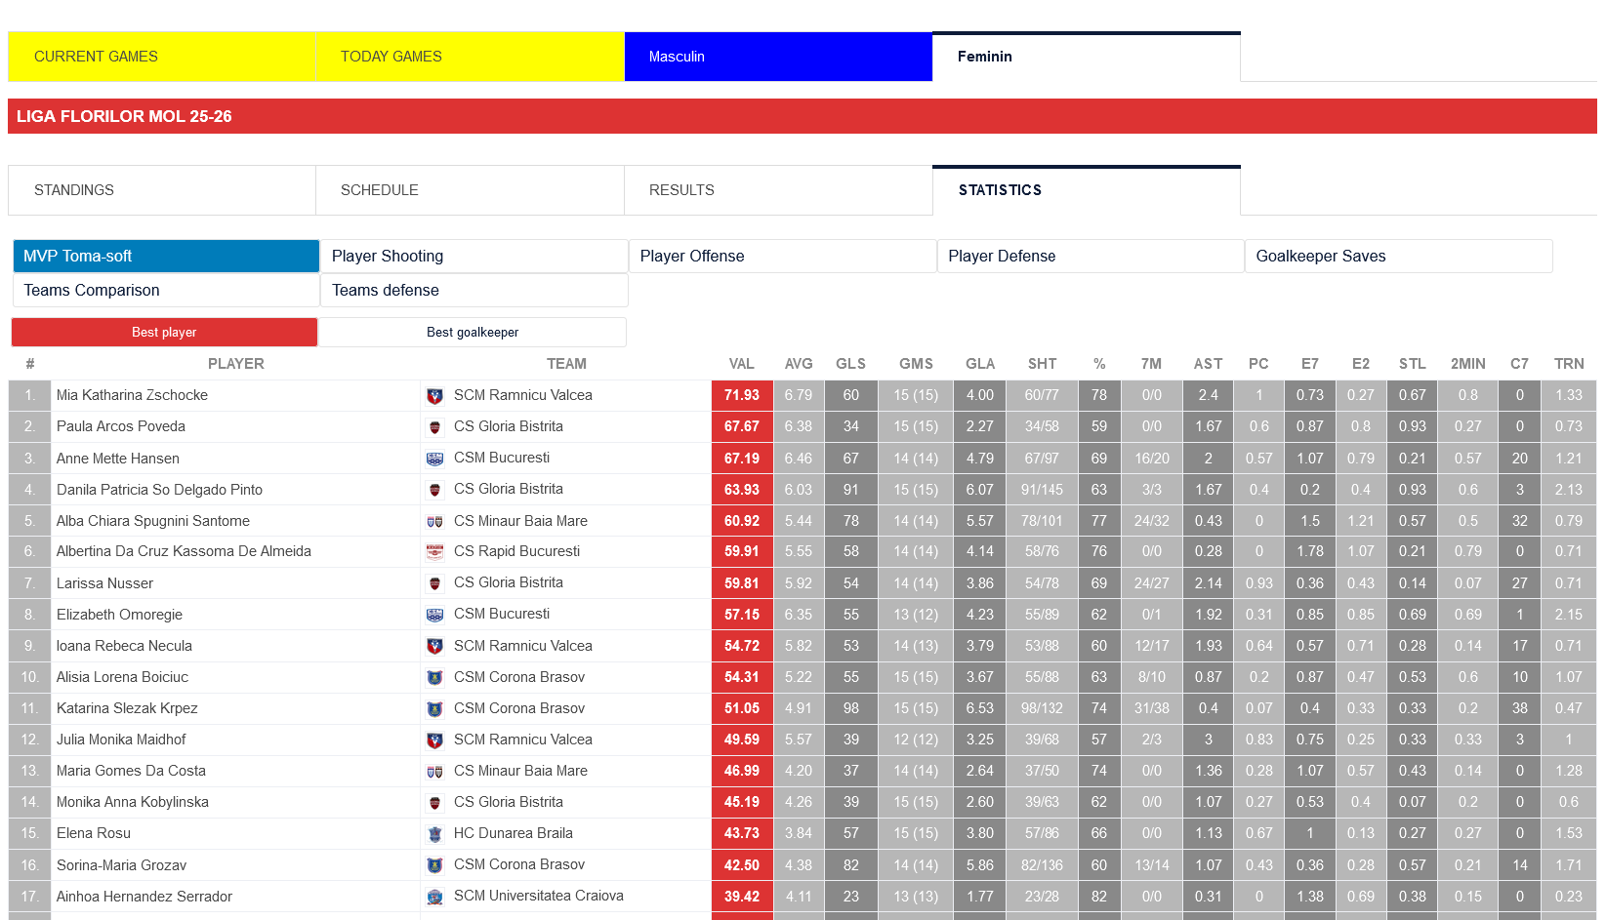Click CSM Bucuresti logo in Anne Mette Hansen row
The image size is (1606, 920).
click(x=435, y=459)
